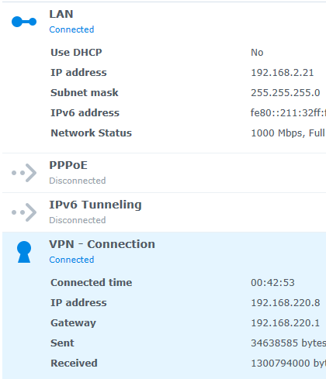The width and height of the screenshot is (326, 379).
Task: Click the LAN IP address 192.168.2.21
Action: coord(283,73)
